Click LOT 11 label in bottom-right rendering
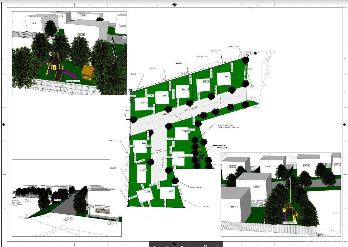The width and height of the screenshot is (348, 247). pyautogui.click(x=257, y=186)
